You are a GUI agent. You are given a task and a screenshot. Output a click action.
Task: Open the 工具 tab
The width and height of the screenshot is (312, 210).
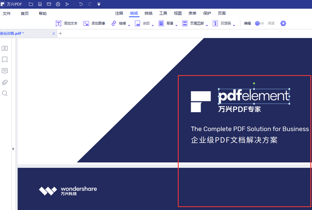pyautogui.click(x=163, y=13)
